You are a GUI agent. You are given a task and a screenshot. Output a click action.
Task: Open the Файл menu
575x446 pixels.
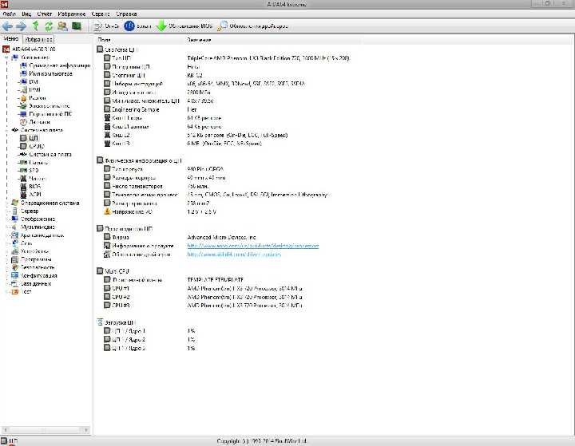point(9,14)
